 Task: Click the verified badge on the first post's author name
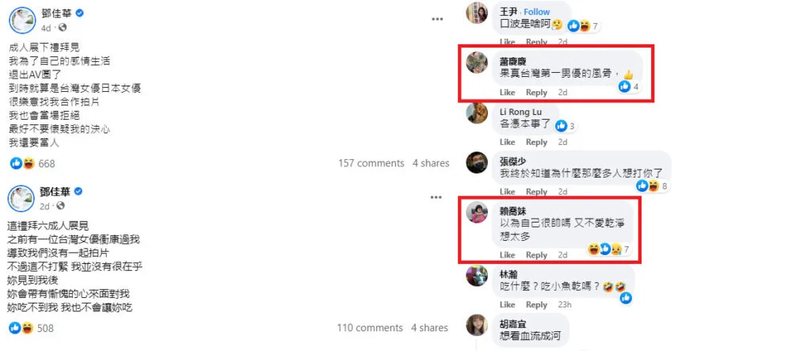(x=80, y=13)
